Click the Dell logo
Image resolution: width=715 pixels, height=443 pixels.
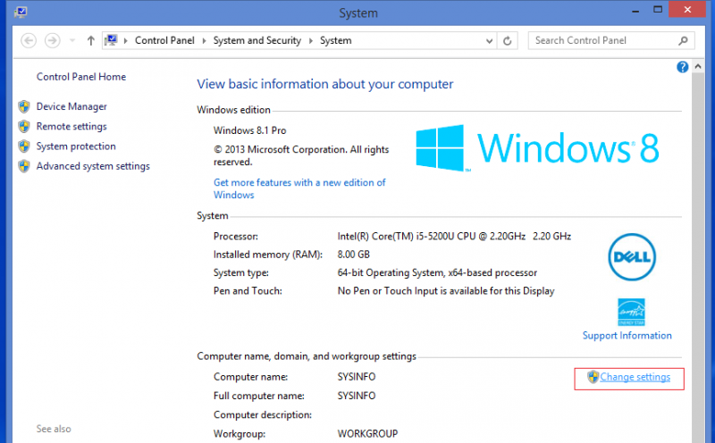632,257
